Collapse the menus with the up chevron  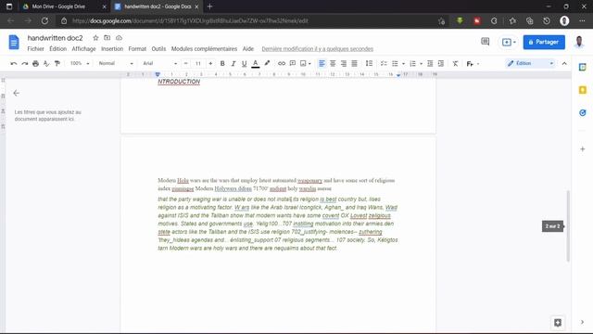click(564, 64)
